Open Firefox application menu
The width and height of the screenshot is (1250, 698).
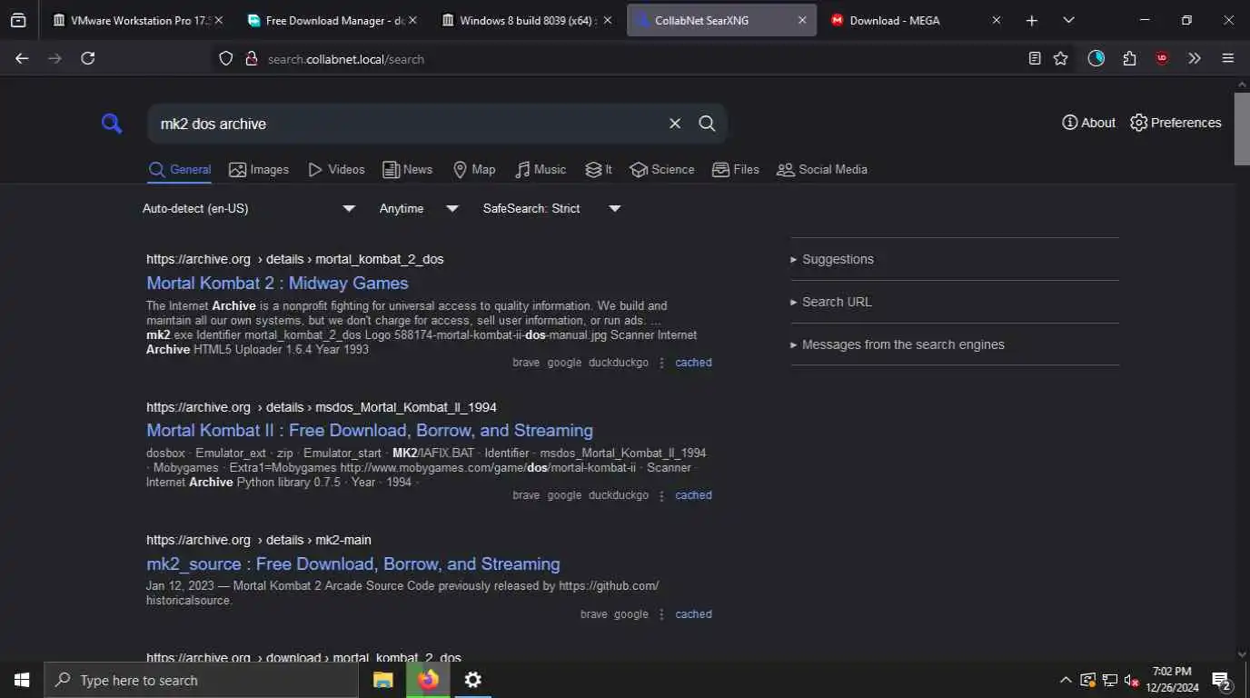1228,58
